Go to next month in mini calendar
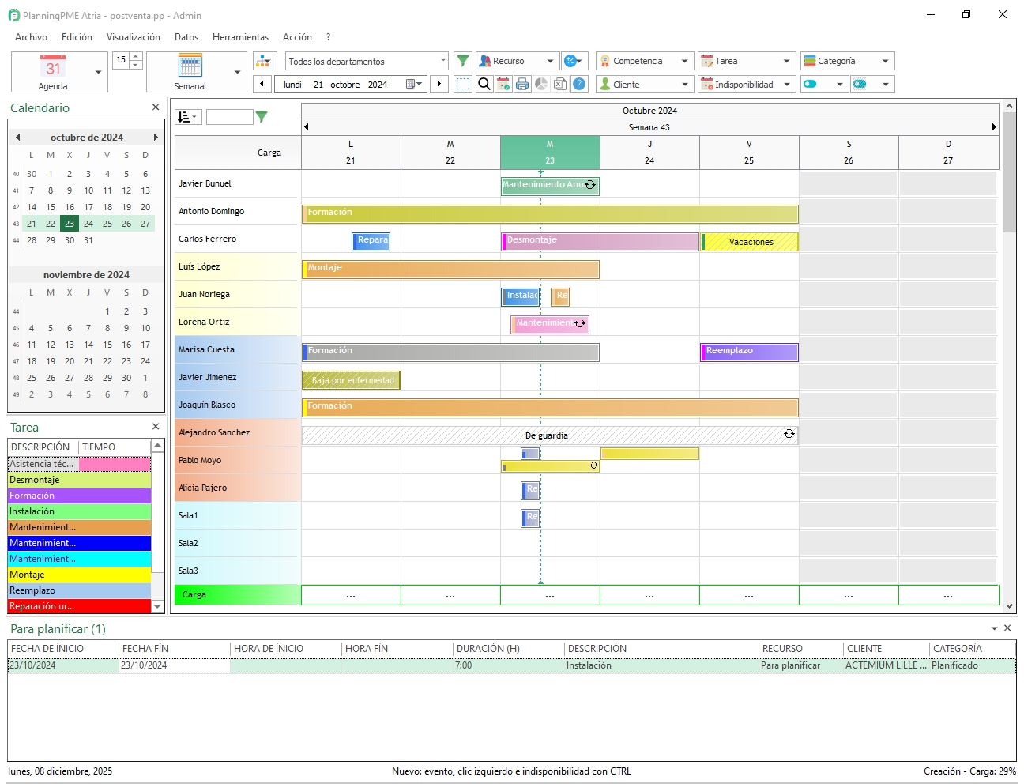 (156, 137)
